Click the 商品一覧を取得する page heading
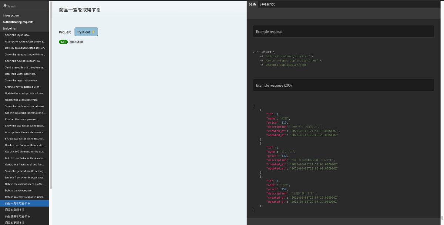This screenshot has height=225, width=444. tap(80, 10)
